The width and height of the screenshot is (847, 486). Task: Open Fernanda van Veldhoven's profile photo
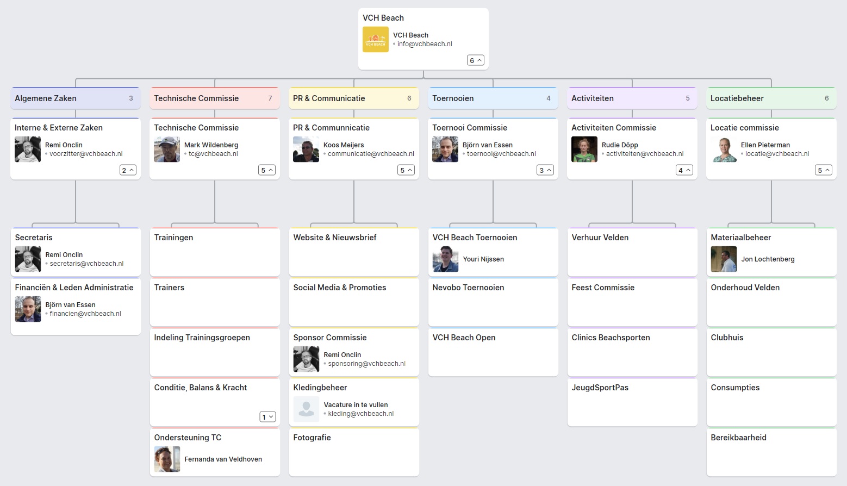[x=167, y=459]
